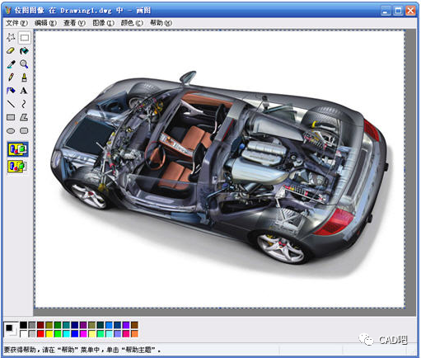Enable transparent selection mode option
This screenshot has height=358, width=421.
pos(17,167)
